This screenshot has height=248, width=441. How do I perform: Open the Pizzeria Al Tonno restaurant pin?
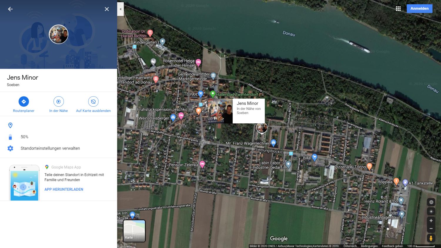click(x=370, y=166)
